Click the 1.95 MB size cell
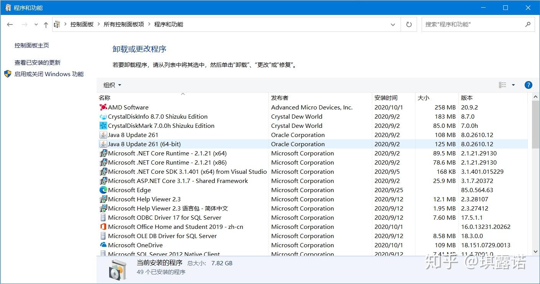Screen dimensions: 540x284 pos(445,209)
